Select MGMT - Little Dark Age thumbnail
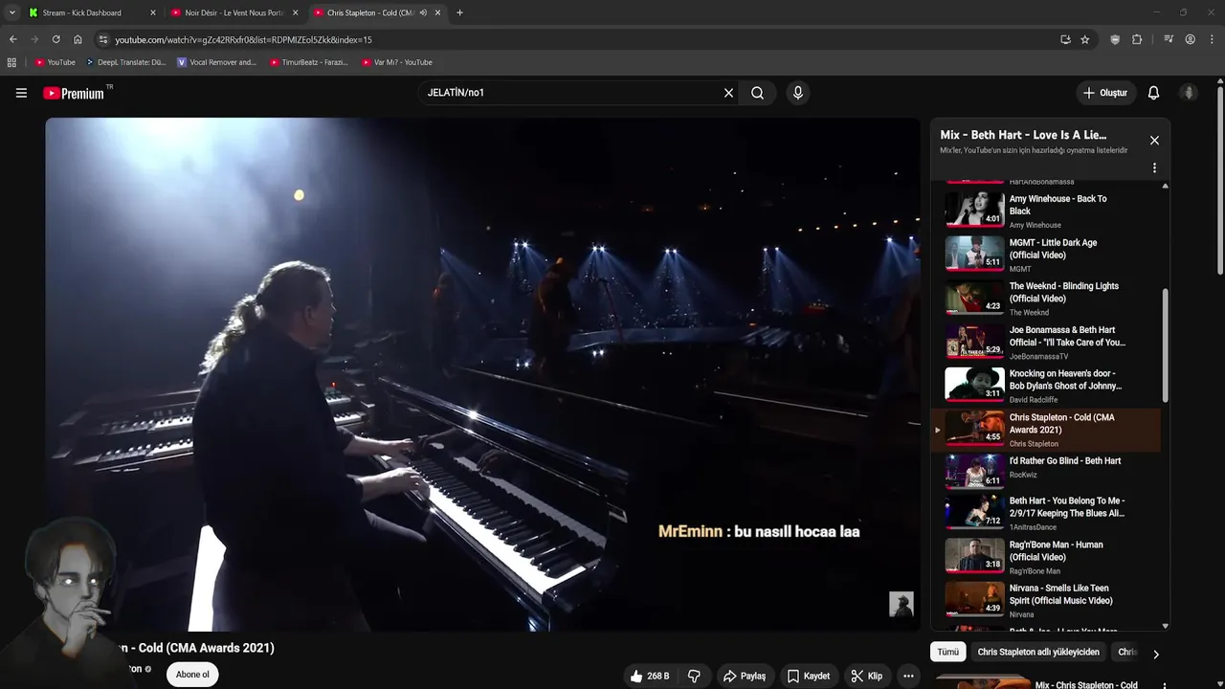The image size is (1225, 689). (974, 254)
